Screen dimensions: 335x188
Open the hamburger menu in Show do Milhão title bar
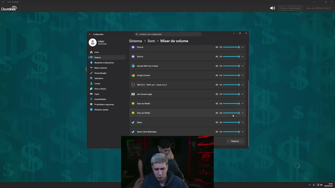(3, 2)
